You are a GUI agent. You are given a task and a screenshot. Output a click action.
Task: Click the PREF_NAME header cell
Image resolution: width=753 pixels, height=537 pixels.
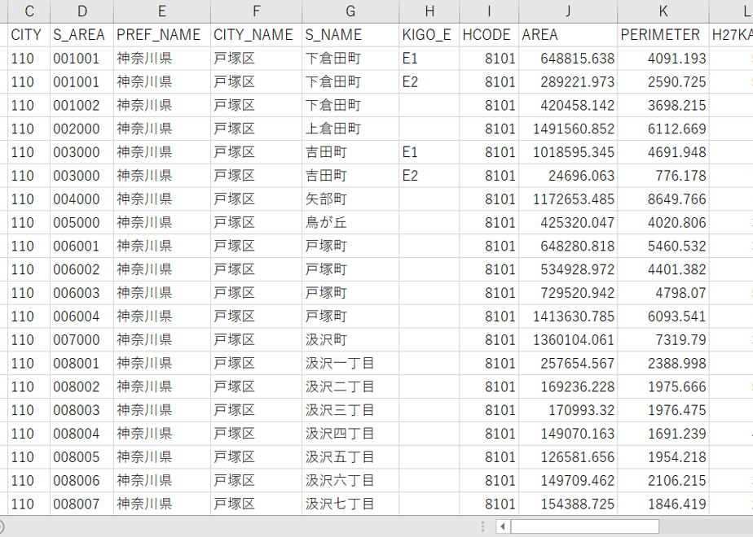pos(162,35)
